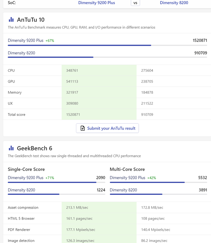Click the AnTuTu benchmark description text
Viewport: 211px width, 243px height.
pos(81,27)
